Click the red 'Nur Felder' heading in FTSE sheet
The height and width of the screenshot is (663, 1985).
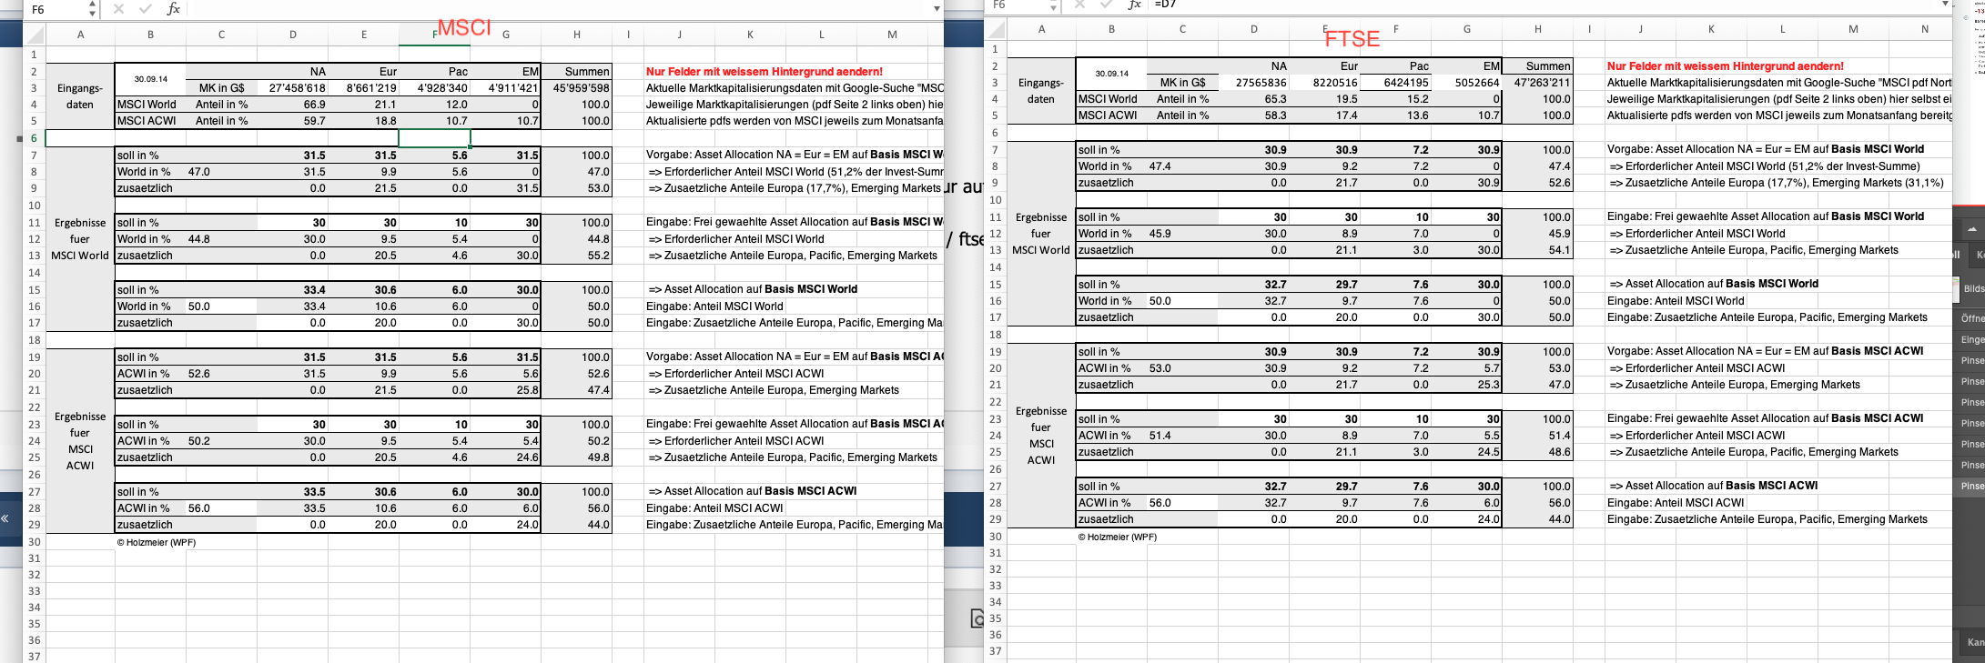(1726, 66)
